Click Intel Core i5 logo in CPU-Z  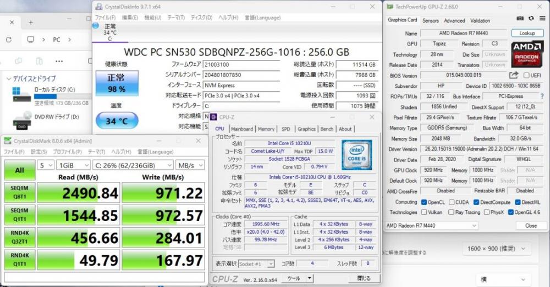tap(357, 154)
